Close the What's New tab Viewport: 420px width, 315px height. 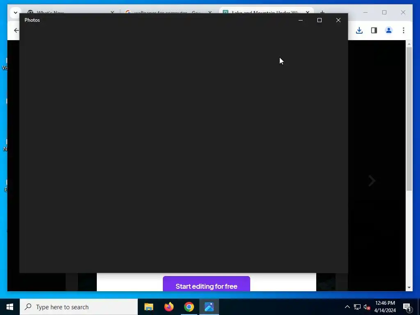(112, 11)
